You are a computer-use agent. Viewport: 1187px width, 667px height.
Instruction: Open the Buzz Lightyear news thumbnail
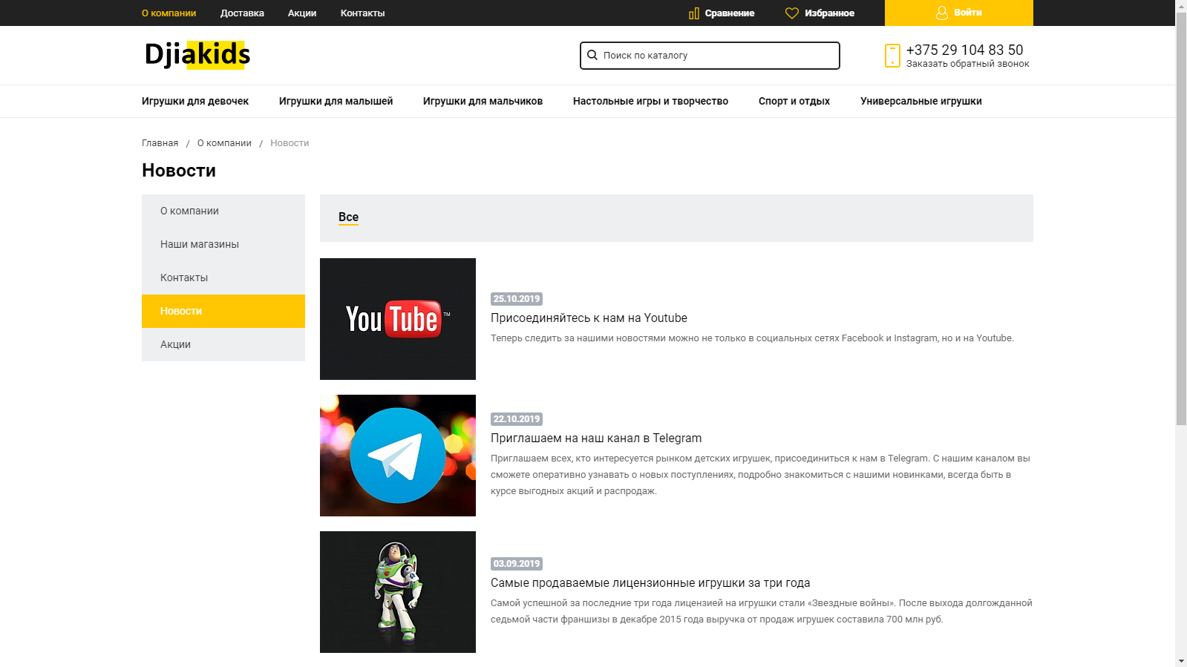(x=398, y=592)
